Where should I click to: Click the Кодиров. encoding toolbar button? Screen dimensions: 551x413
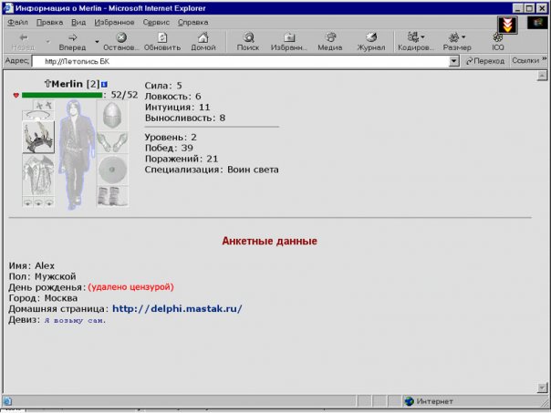click(416, 42)
